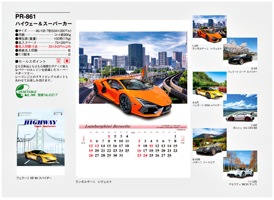Image resolution: width=274 pixels, height=200 pixels.
Task: Select the orange Lamborghini 1-2月 thumbnail
Action: click(x=209, y=29)
